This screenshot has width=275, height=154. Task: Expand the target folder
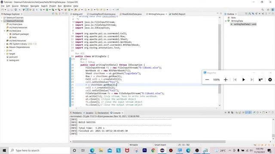[5, 54]
